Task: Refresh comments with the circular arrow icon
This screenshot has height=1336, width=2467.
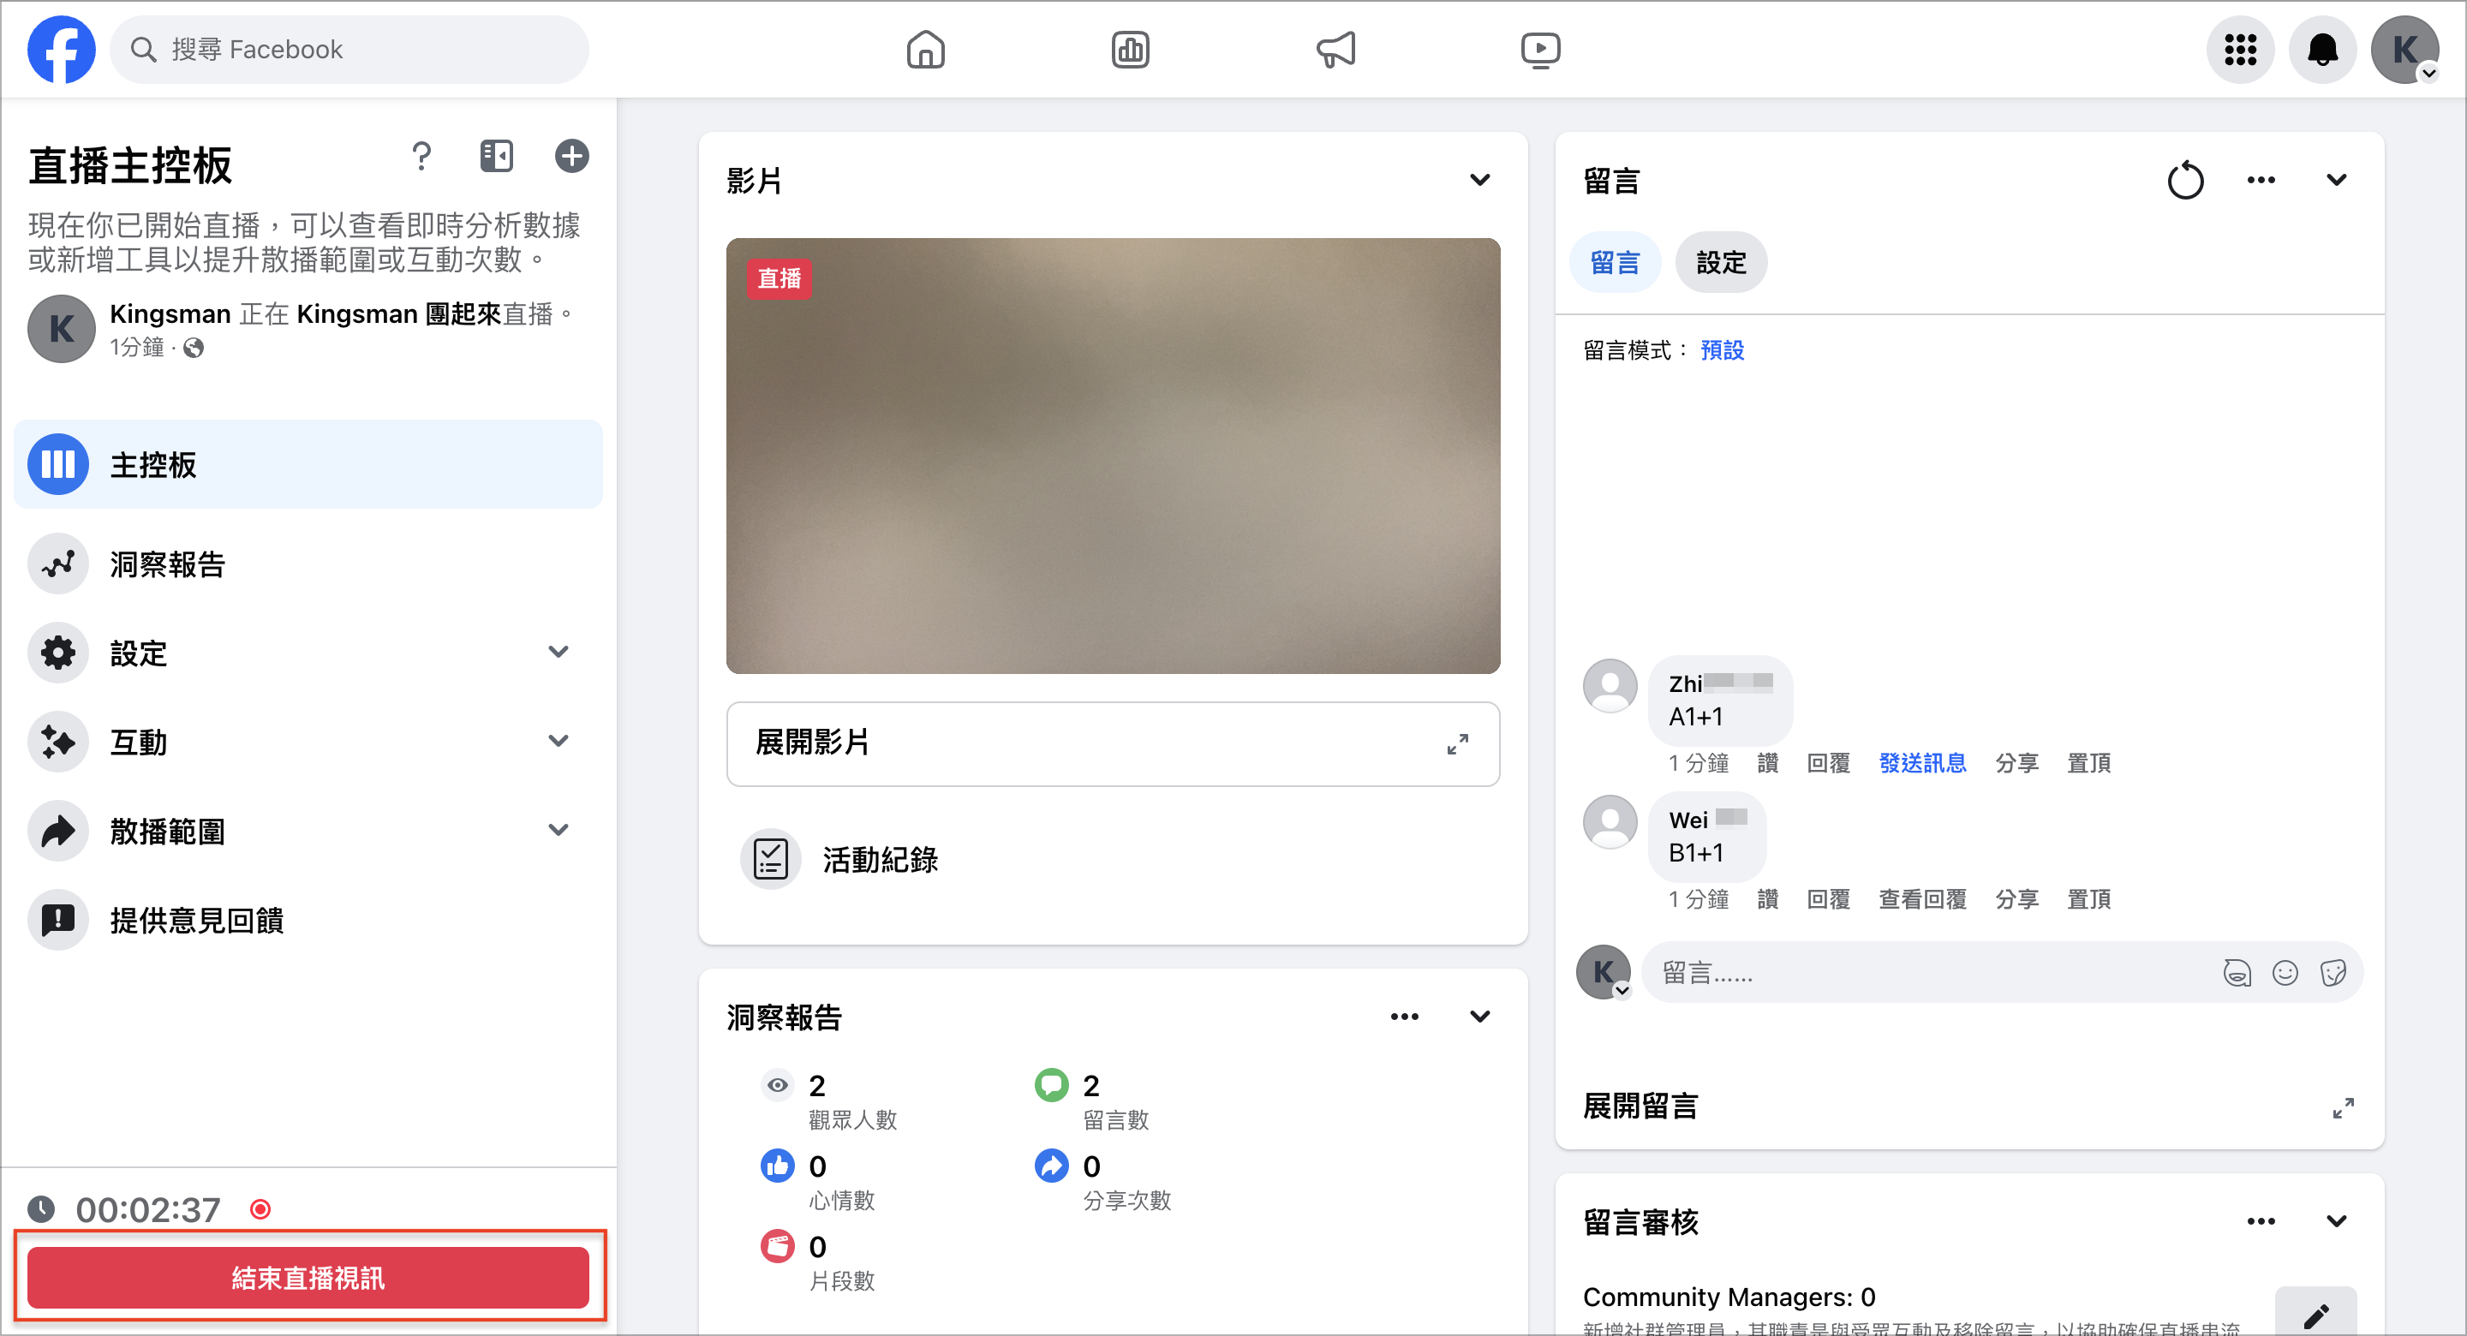Action: coord(2184,180)
